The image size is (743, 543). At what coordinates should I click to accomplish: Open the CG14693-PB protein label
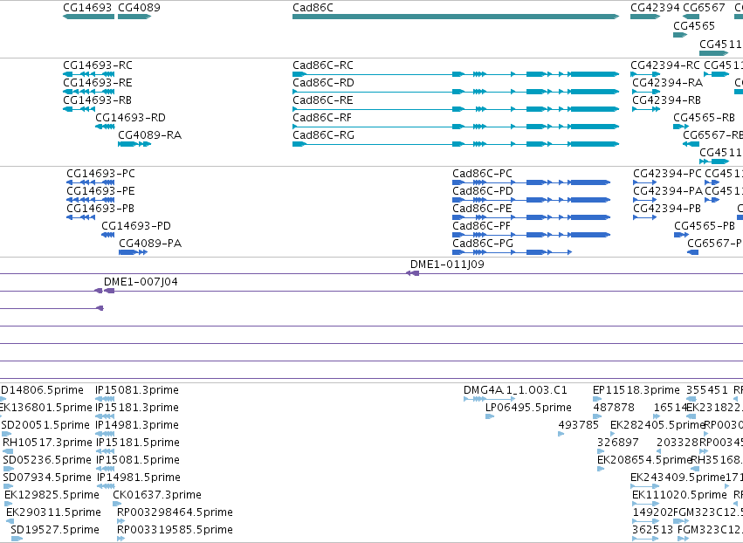pos(100,209)
